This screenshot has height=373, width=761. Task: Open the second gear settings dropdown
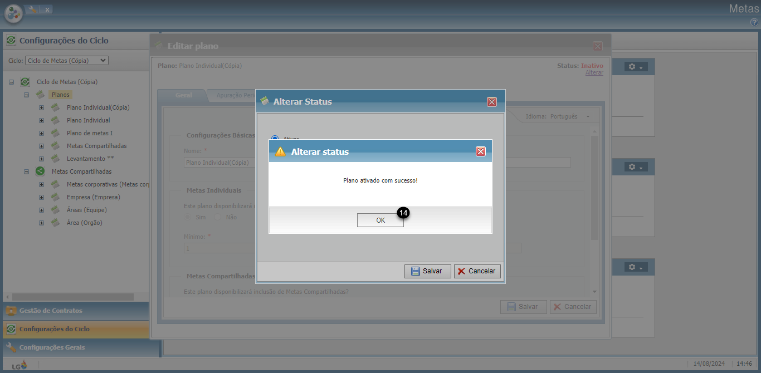click(636, 167)
